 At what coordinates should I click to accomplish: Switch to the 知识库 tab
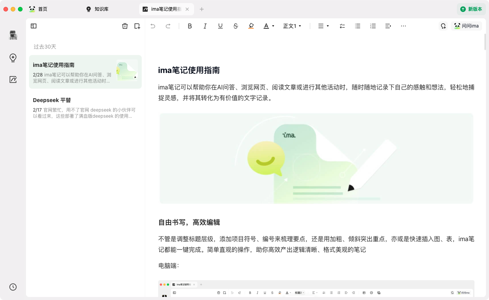click(101, 9)
